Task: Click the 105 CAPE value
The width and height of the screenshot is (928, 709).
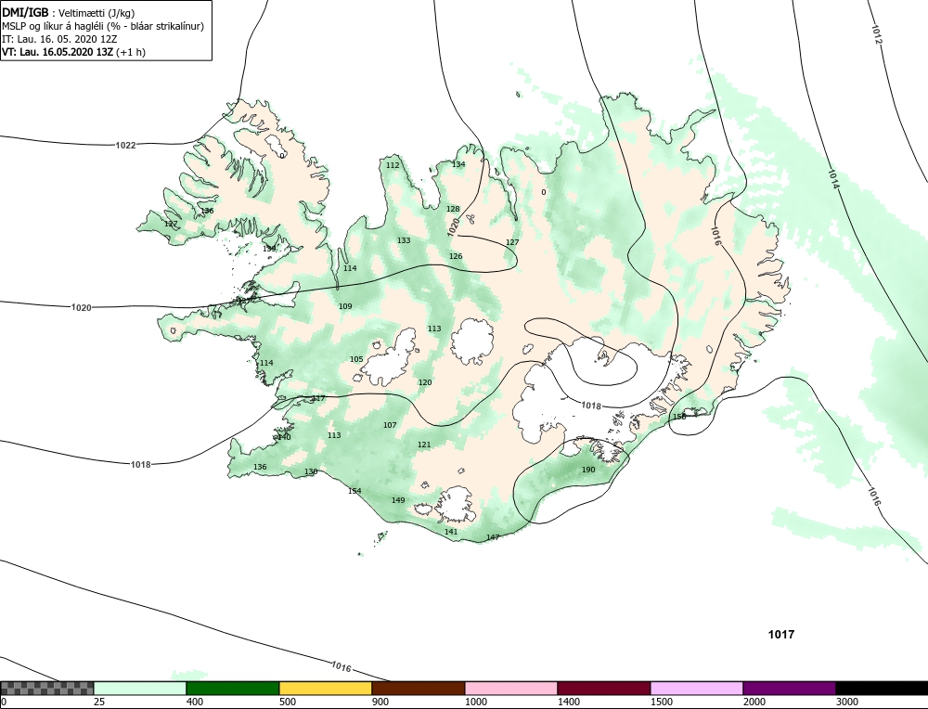Action: tap(356, 359)
